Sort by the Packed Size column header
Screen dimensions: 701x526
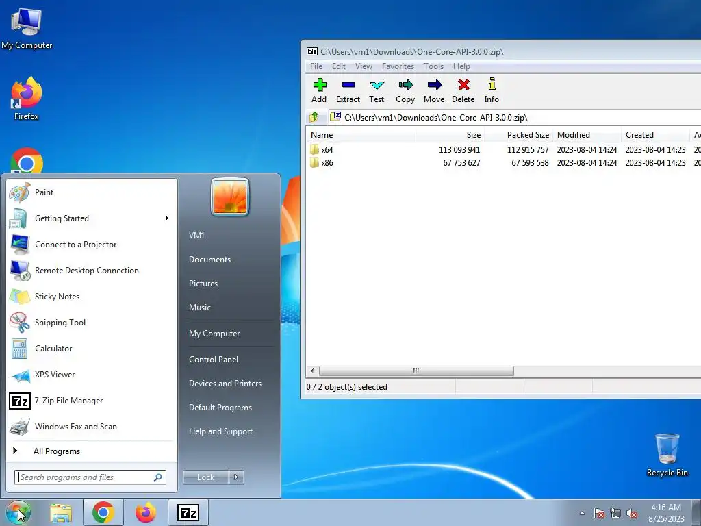coord(519,135)
